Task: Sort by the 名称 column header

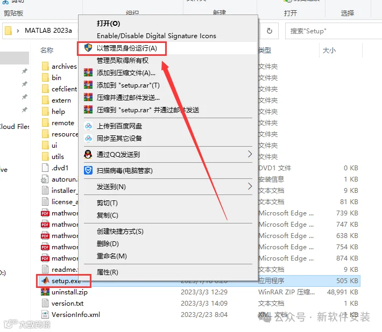Action: pyautogui.click(x=47, y=50)
